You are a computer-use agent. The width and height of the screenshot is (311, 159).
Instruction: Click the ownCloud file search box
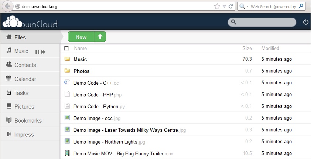click(262, 22)
